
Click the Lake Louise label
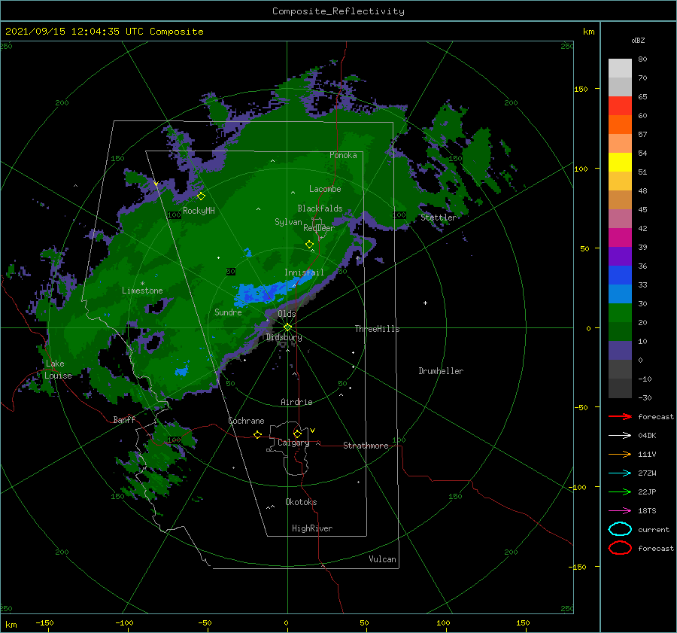[x=58, y=370]
